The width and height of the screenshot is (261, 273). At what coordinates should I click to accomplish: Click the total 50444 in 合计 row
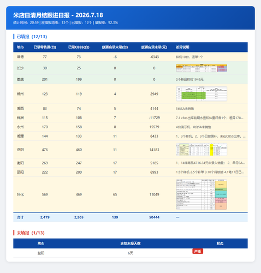coord(154,217)
